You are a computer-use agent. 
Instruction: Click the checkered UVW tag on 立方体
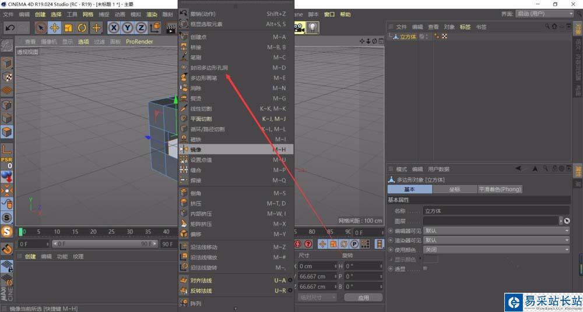pos(444,37)
